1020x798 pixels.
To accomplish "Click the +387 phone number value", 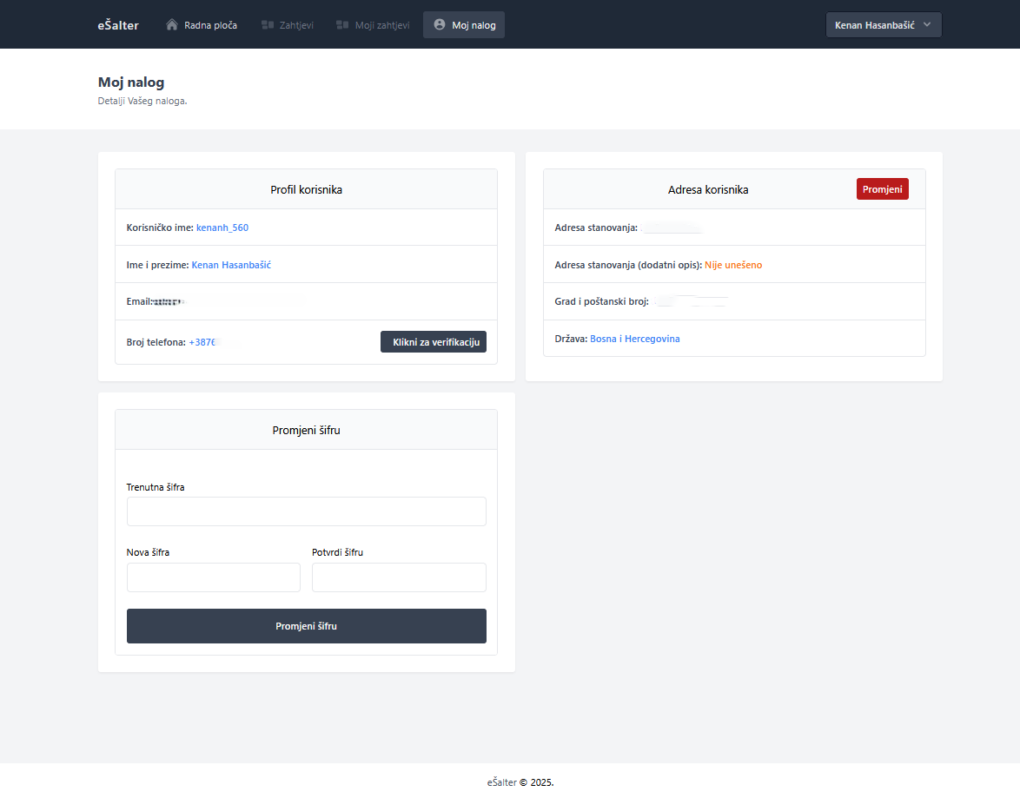I will point(202,343).
